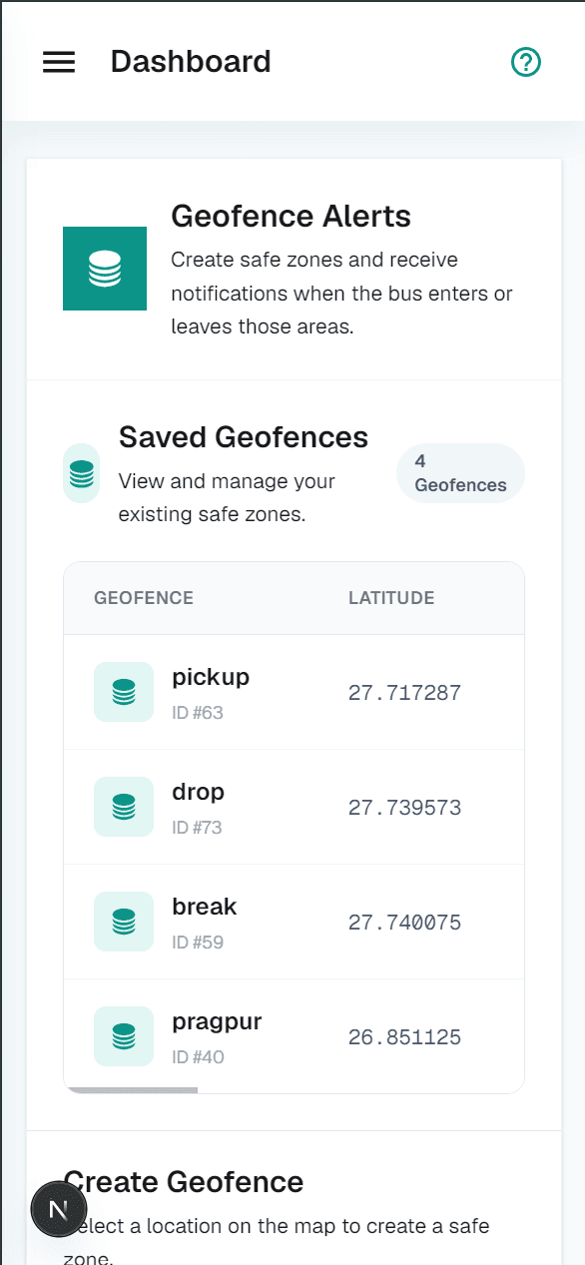
Task: Open the hamburger navigation menu
Action: [59, 62]
